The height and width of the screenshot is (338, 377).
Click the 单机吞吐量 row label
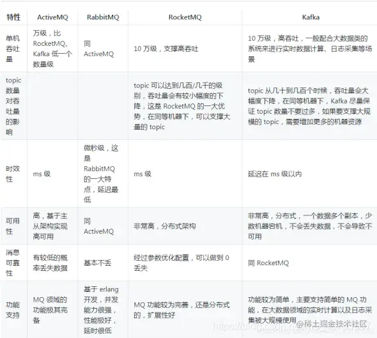13,49
